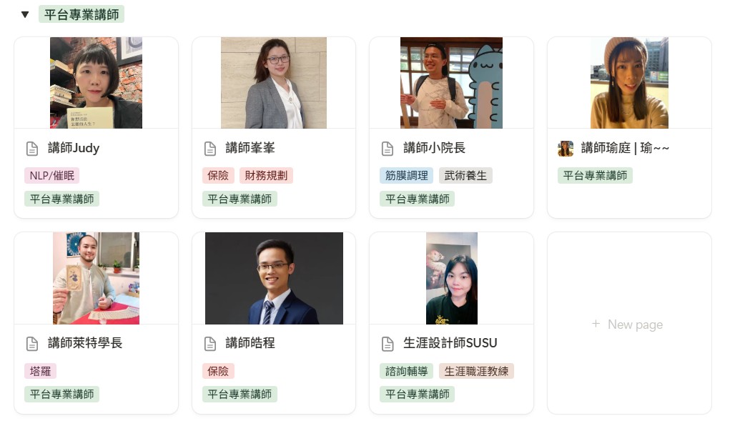
Task: Open the 生涯設計師SUSU page title
Action: [450, 343]
